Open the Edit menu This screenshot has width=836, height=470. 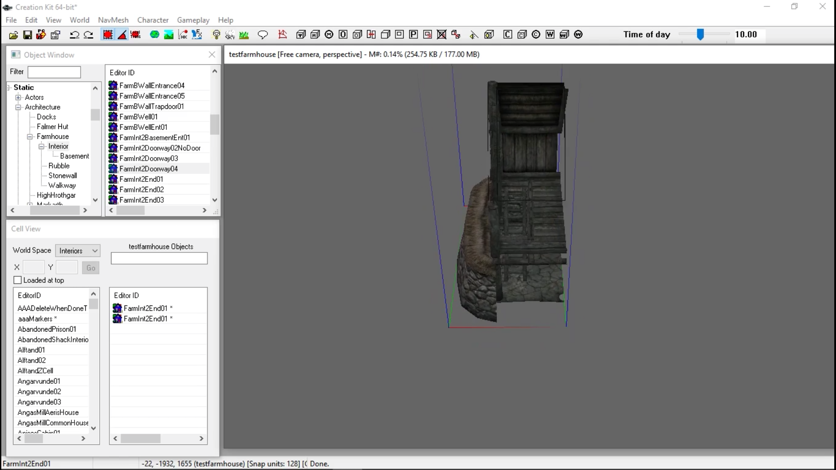click(31, 20)
